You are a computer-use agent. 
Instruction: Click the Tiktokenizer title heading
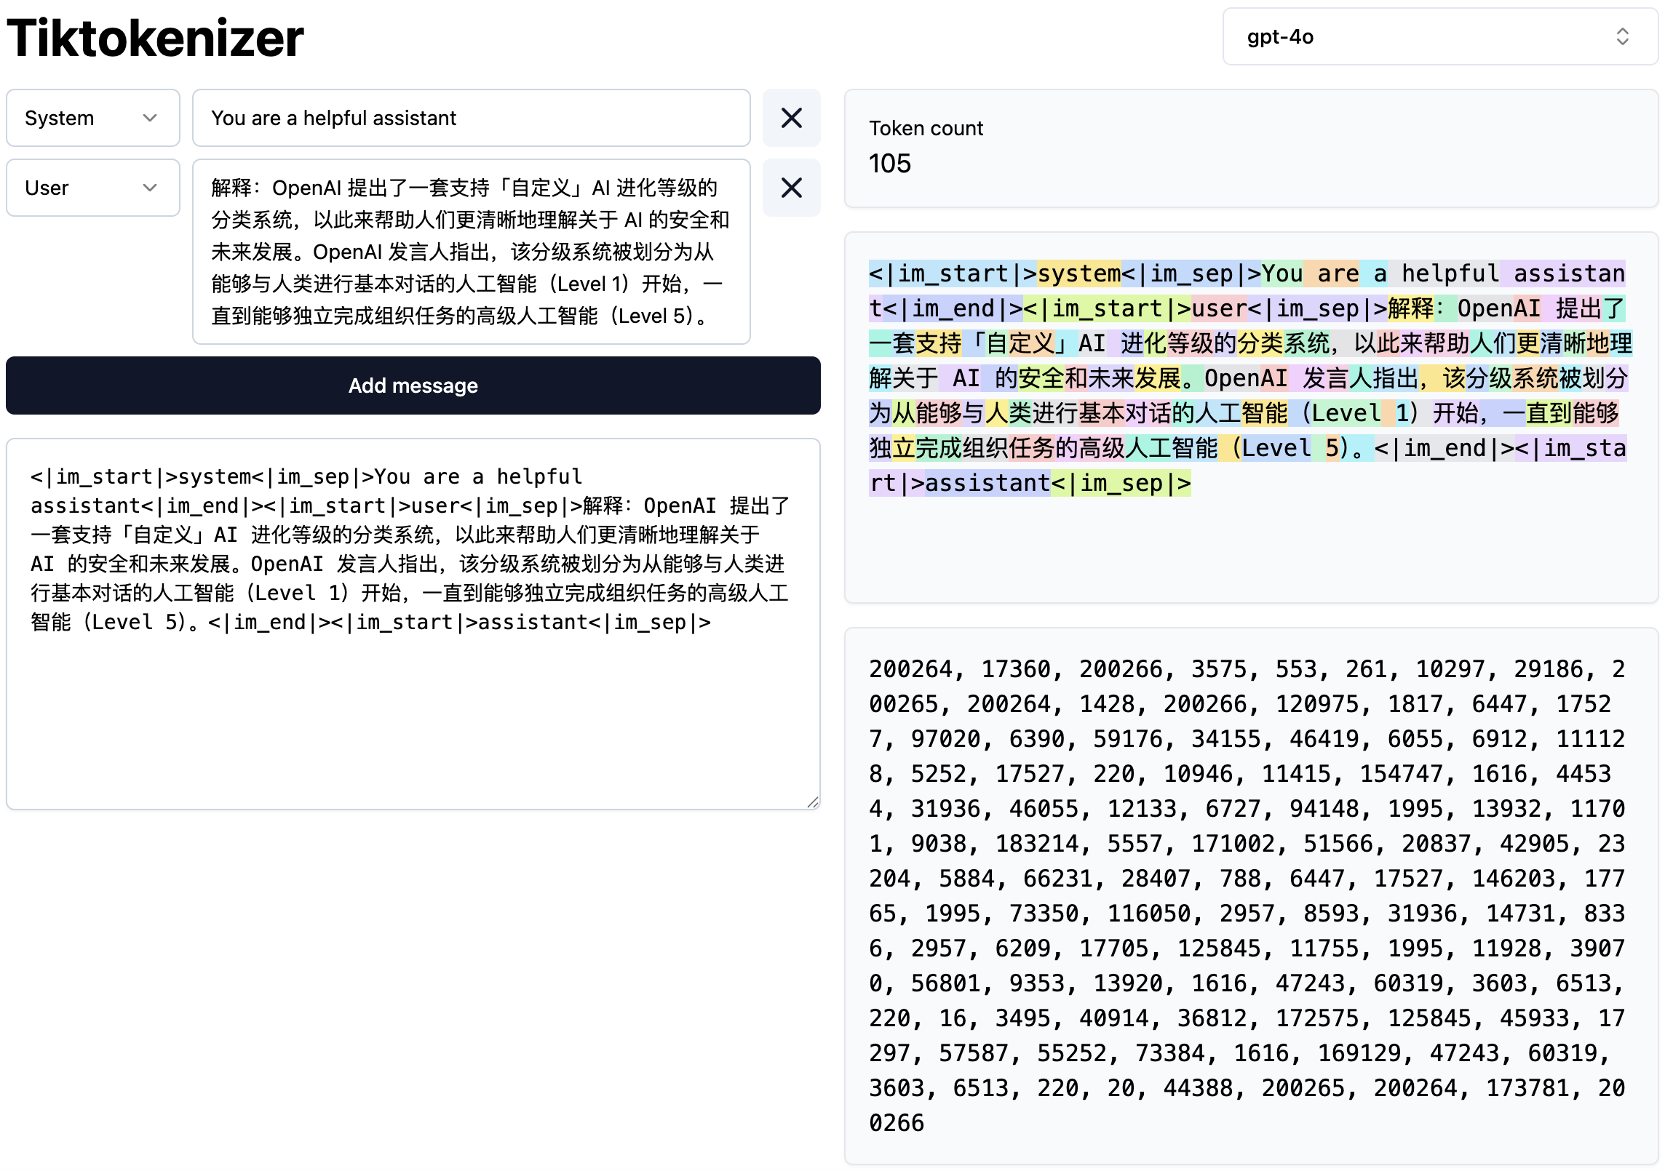point(155,38)
